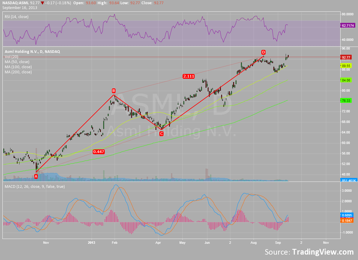
Task: Click the Vol (20) indicator label
Action: pos(11,57)
